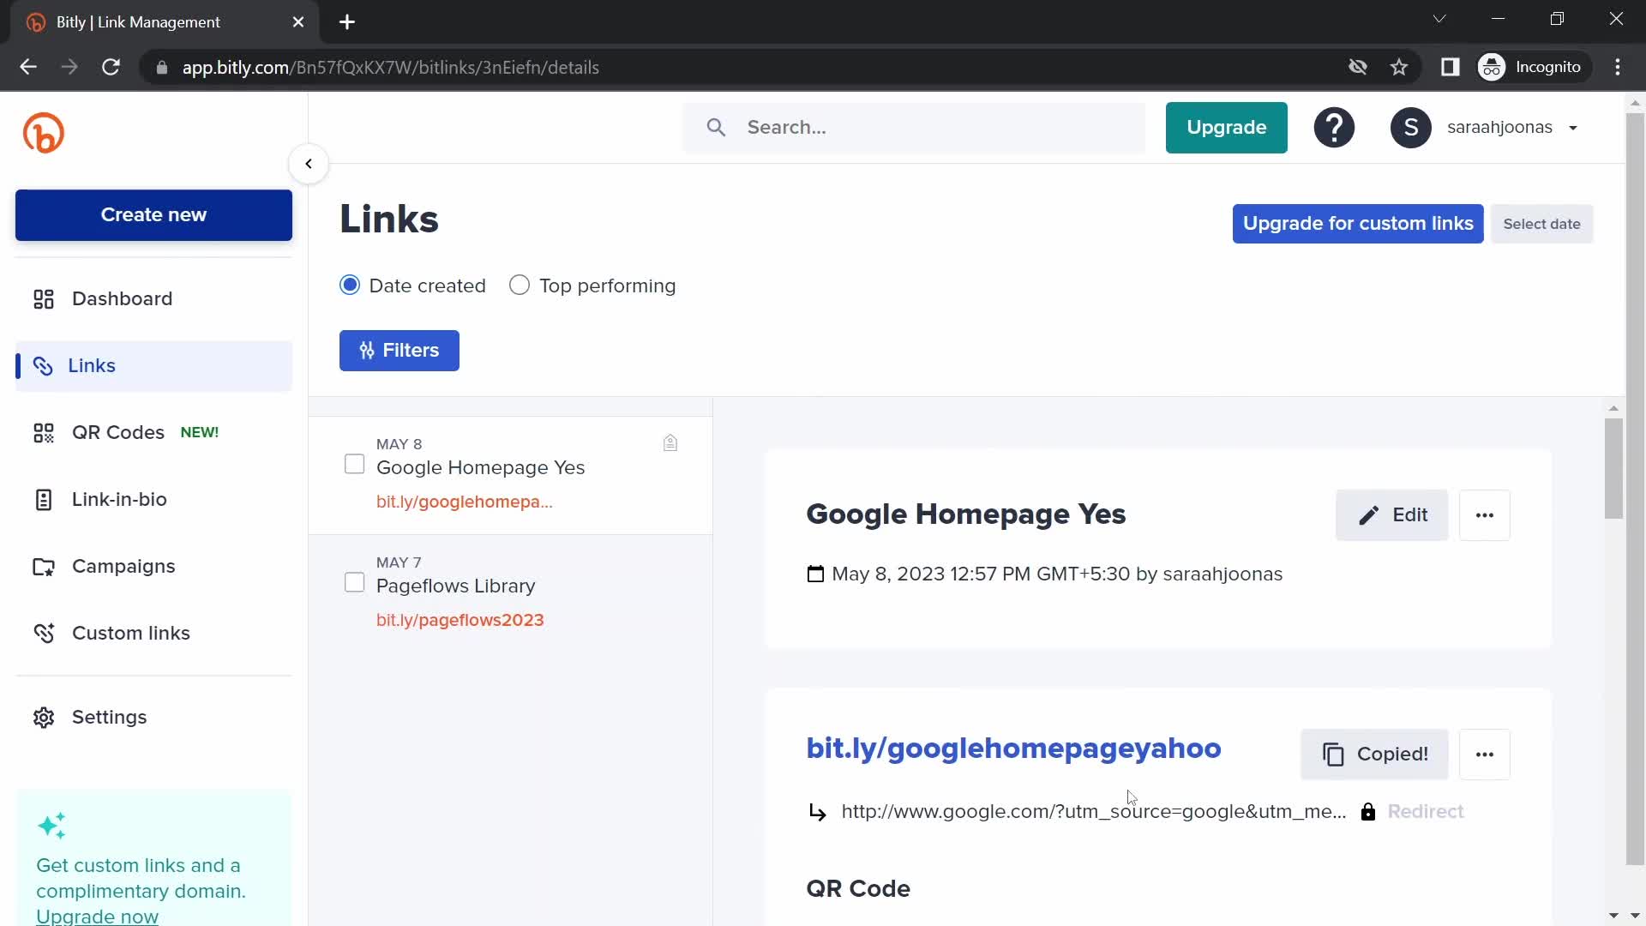Click the Dashboard menu item in sidebar

[121, 298]
